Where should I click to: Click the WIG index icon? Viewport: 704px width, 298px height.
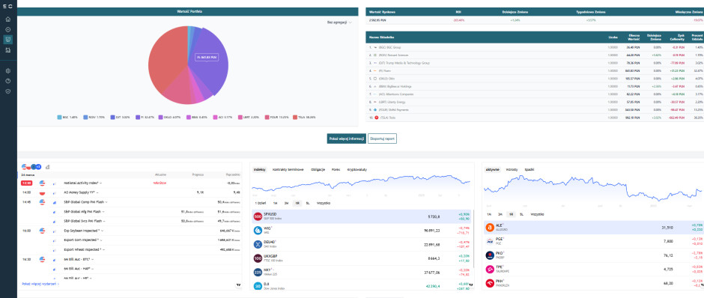pyautogui.click(x=258, y=230)
